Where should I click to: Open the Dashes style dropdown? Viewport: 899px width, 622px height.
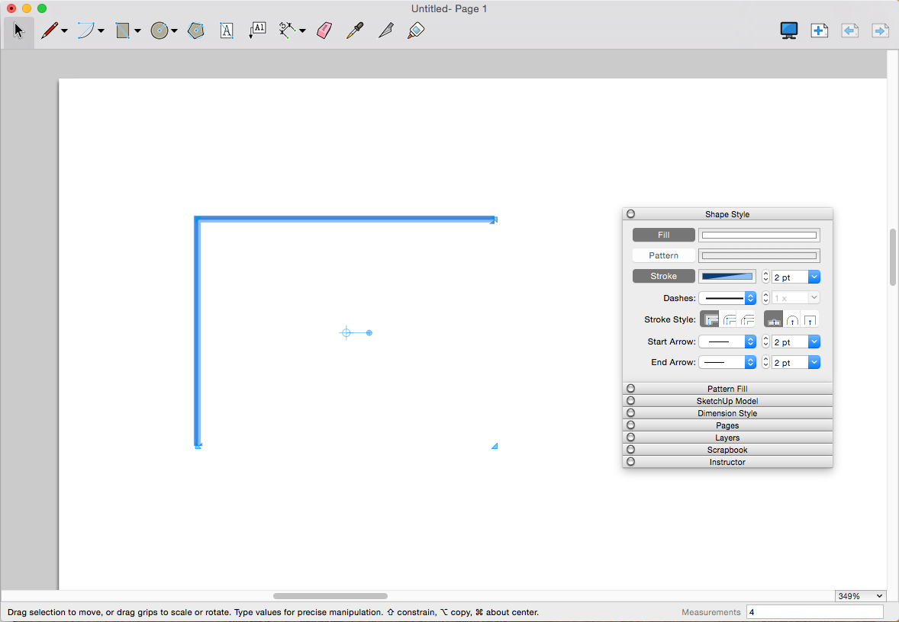click(x=727, y=298)
